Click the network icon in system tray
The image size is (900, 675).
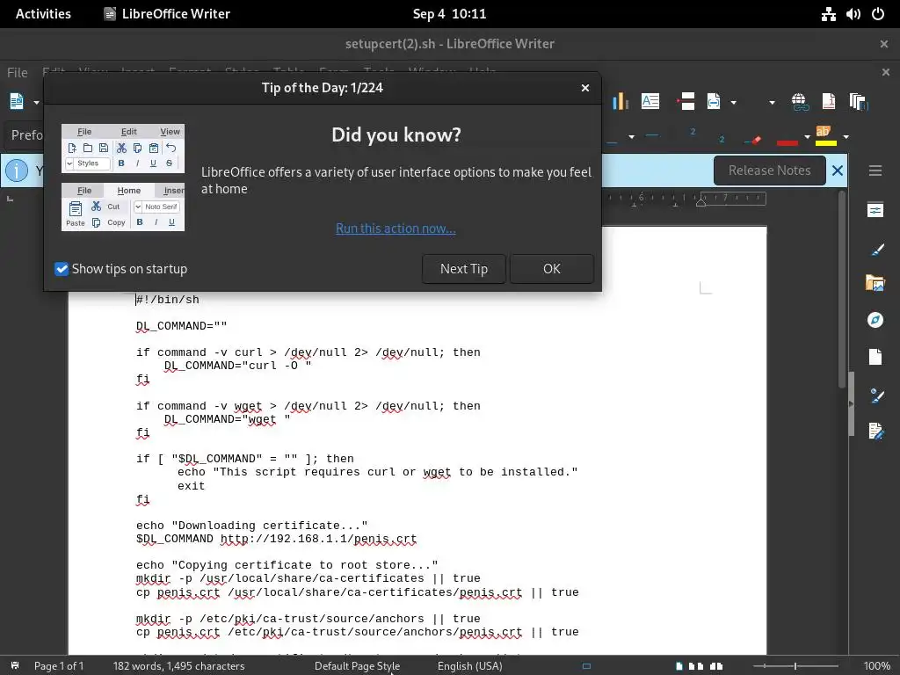point(828,14)
